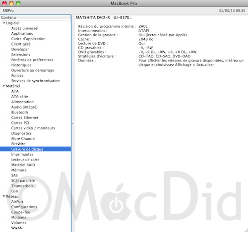Click the window resize grip corner

click(246, 230)
